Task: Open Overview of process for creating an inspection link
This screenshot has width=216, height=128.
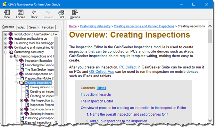Action: click(133, 108)
